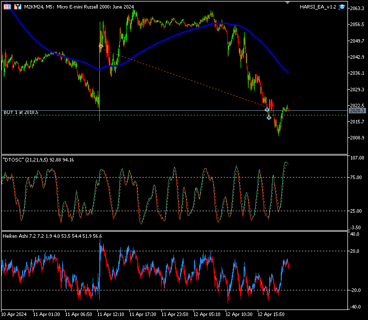The width and height of the screenshot is (368, 320).
Task: Click the 12 Apr 10:30 time label
Action: [239, 314]
